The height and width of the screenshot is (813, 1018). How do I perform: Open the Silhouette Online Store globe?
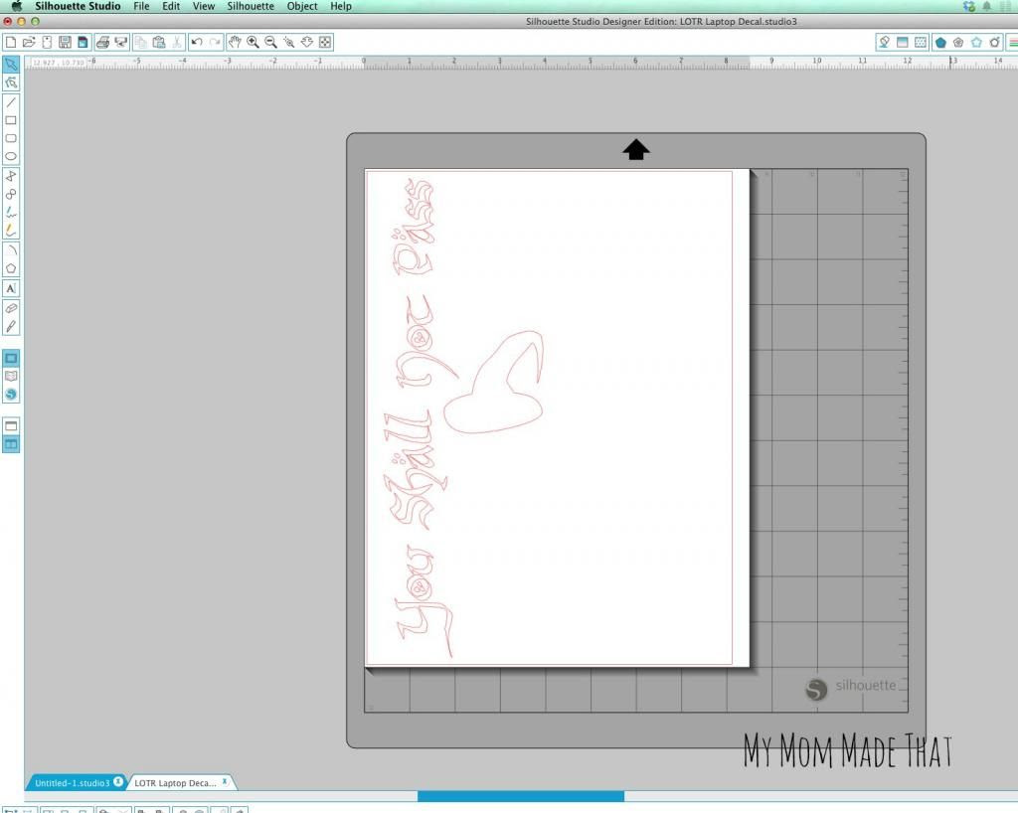[x=11, y=395]
